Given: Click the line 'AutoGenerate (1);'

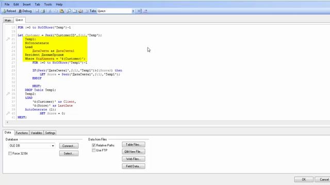Looking at the screenshot, I should (x=40, y=109).
